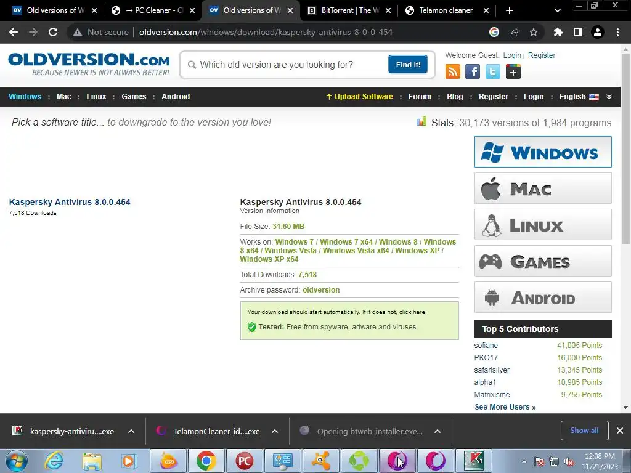Click the header Register link beside Welcome Guest
Viewport: 631px width, 473px height.
(x=541, y=55)
